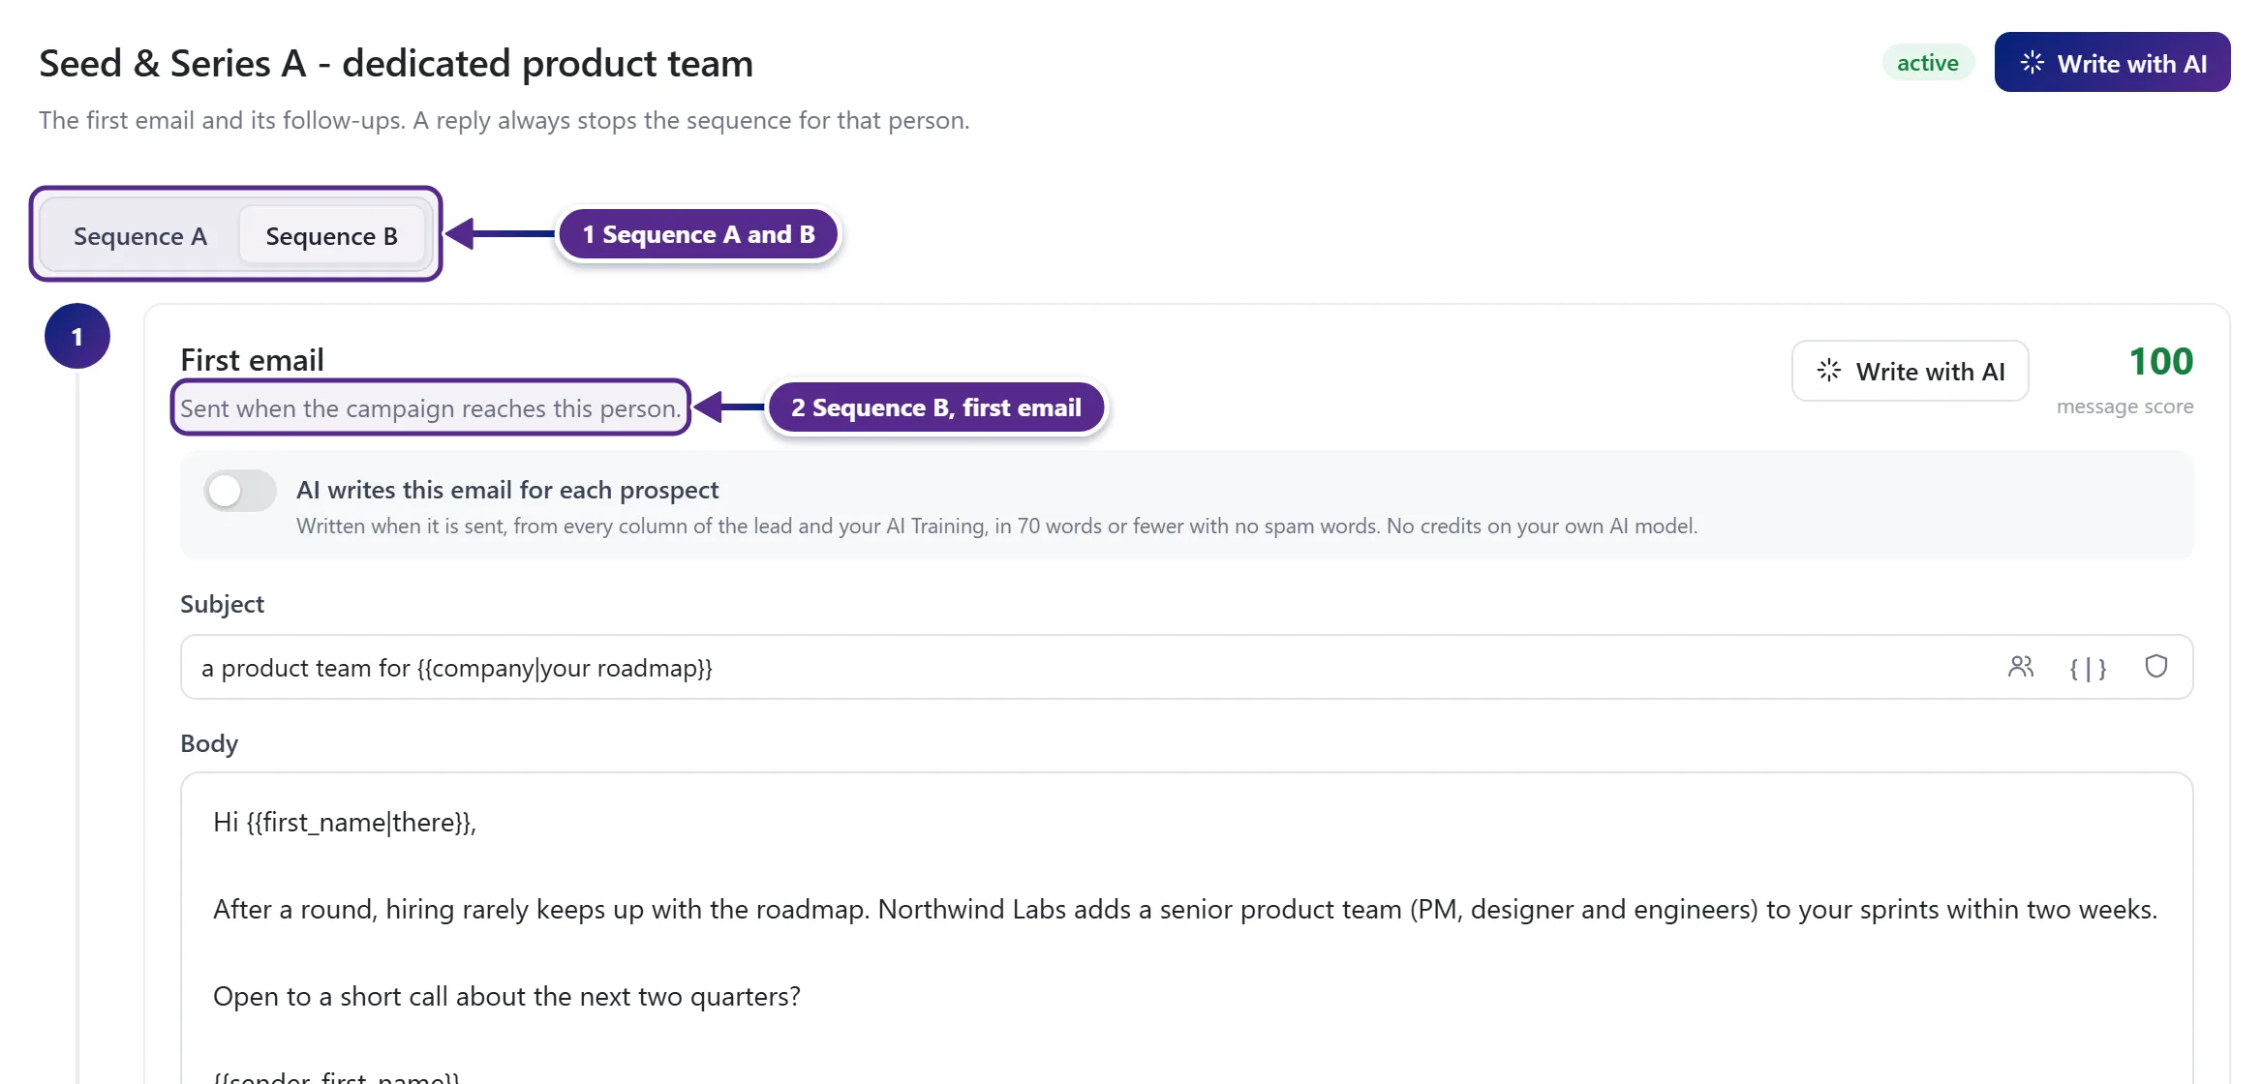Open the people icon in Subject field
The width and height of the screenshot is (2262, 1084).
tap(2021, 667)
